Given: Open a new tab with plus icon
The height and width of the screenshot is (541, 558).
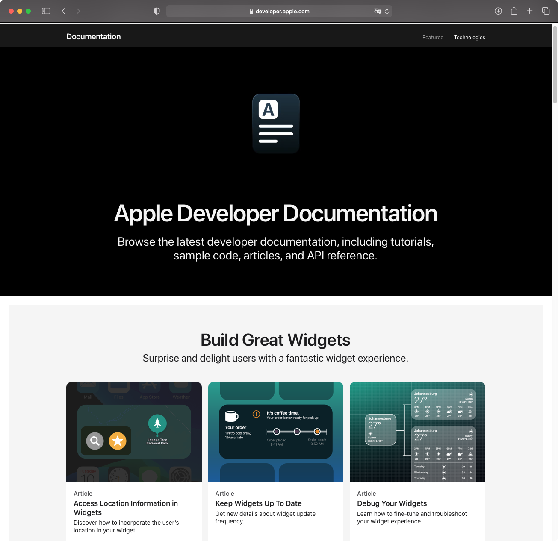Looking at the screenshot, I should (x=529, y=11).
